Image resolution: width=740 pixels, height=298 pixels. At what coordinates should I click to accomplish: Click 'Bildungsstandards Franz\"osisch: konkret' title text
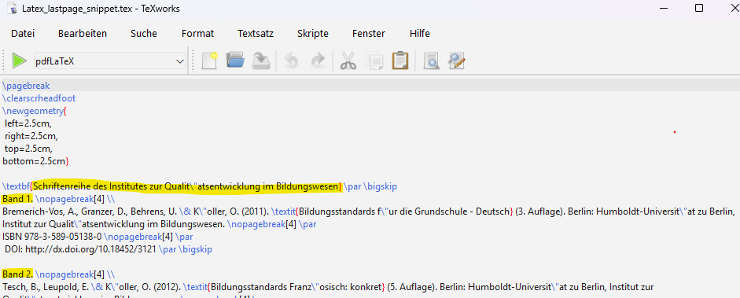coord(296,287)
